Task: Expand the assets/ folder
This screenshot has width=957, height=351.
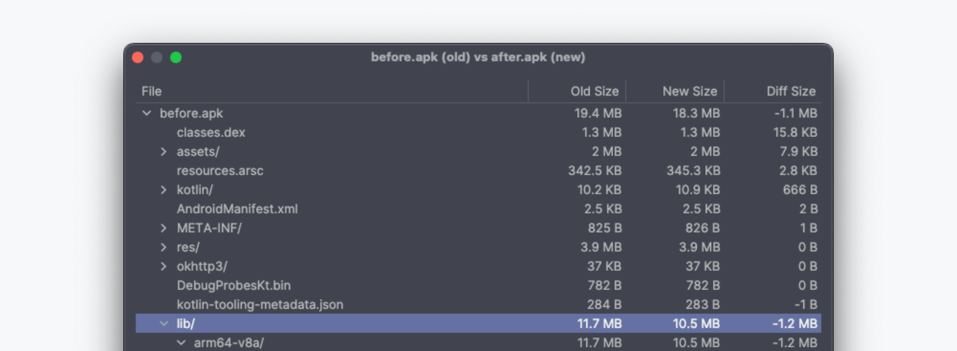Action: pos(164,151)
